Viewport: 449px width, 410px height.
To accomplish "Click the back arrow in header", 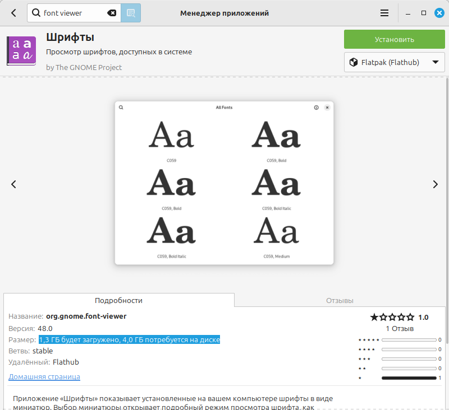I will 13,13.
